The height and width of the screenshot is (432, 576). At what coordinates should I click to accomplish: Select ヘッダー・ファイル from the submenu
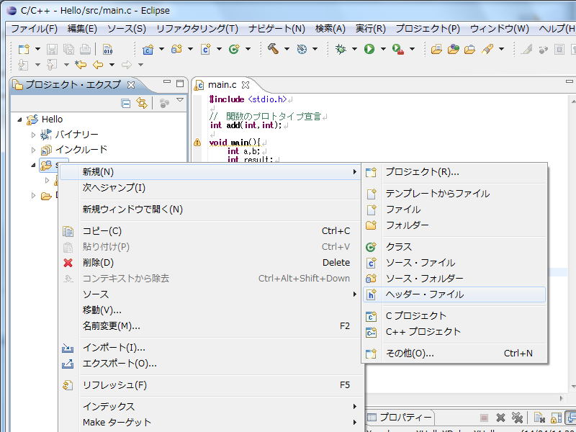[425, 294]
